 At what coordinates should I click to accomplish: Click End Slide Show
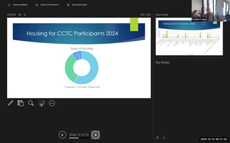point(77,5)
